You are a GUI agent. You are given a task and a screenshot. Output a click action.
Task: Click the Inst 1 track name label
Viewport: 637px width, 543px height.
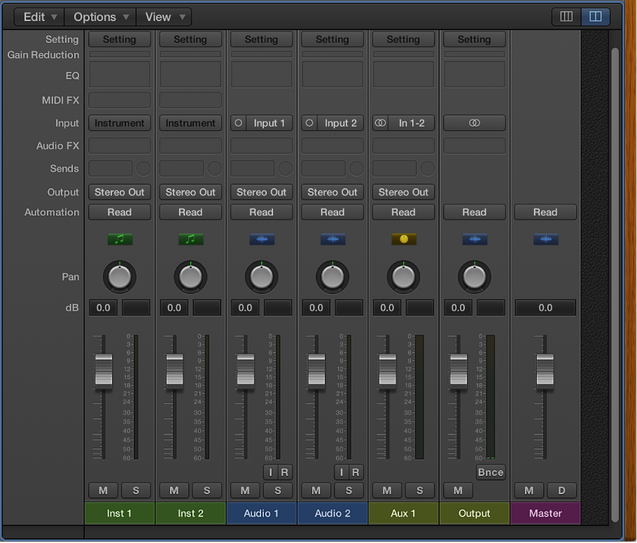(x=119, y=513)
